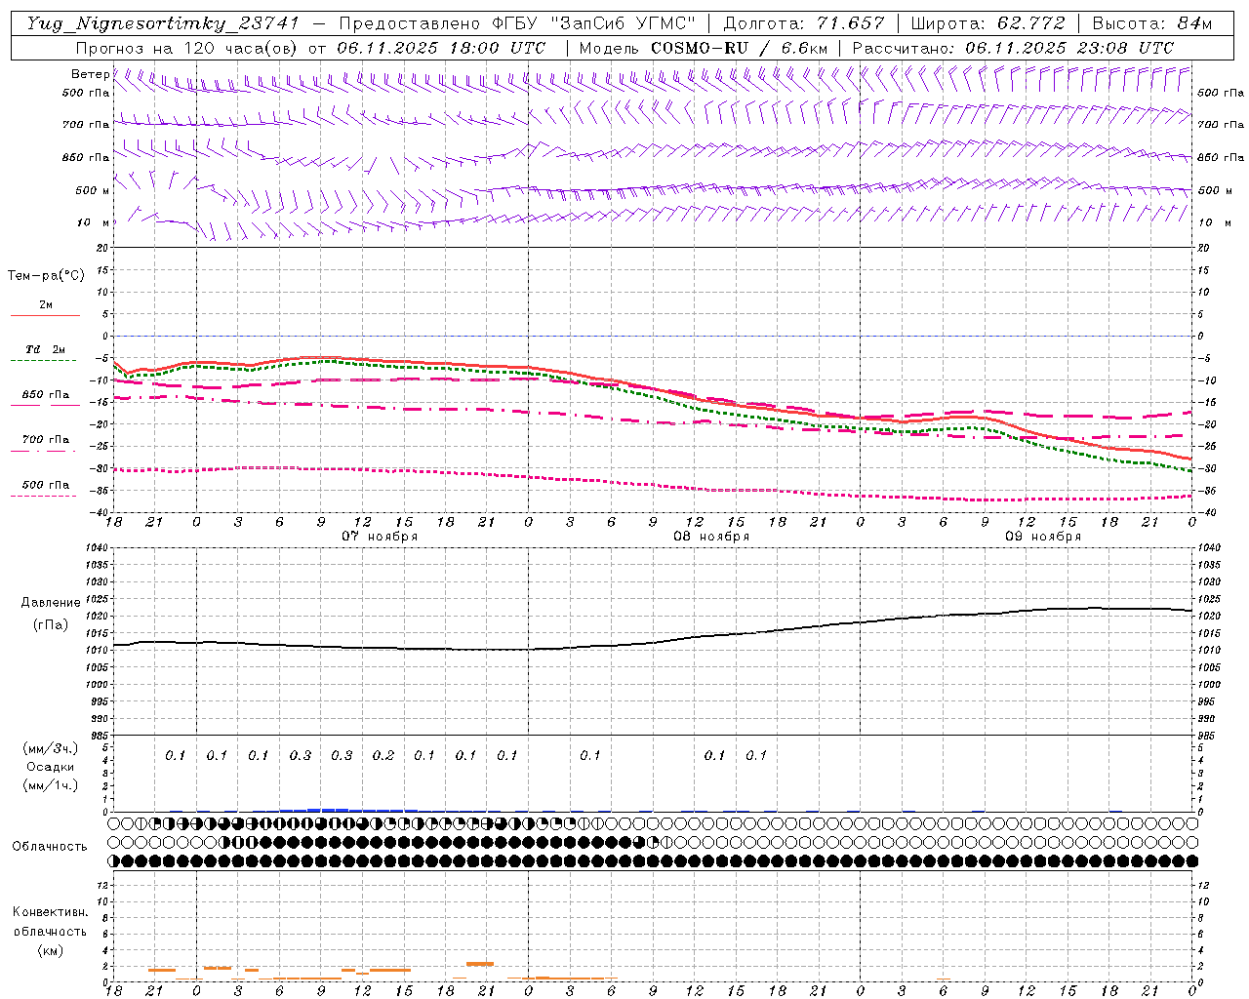Click the 07 ноября date label
The image size is (1249, 999).
[380, 537]
